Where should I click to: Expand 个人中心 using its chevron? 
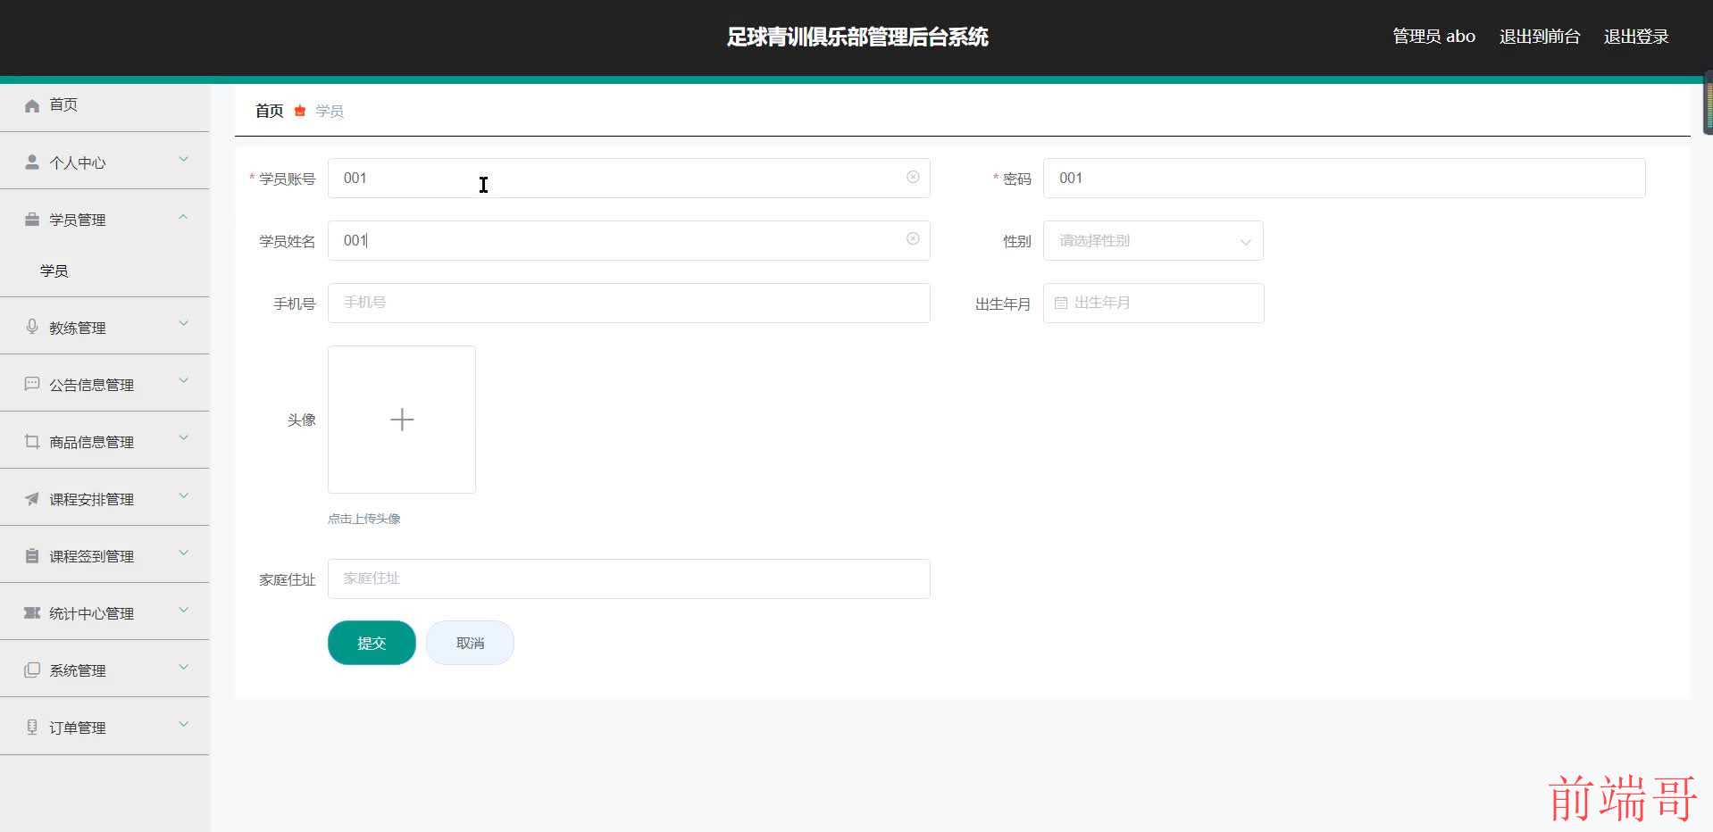183,160
